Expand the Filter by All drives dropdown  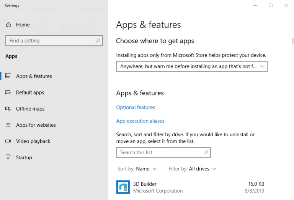click(193, 169)
